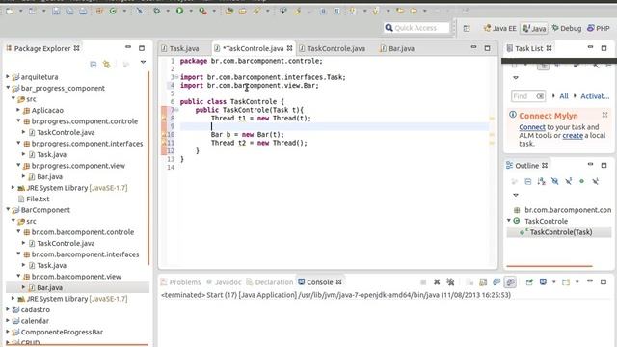Click the Connect link in Mylyn
Viewport: 617px width, 347px height.
pyautogui.click(x=532, y=127)
